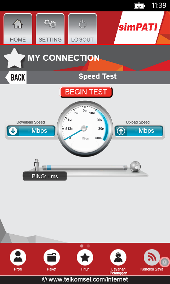The height and width of the screenshot is (284, 170).
Task: Open the Paket folder icon
Action: pyautogui.click(x=52, y=257)
